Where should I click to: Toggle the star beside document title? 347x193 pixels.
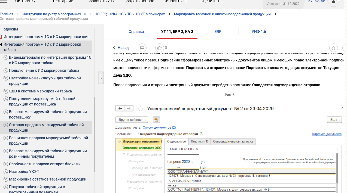click(141, 109)
